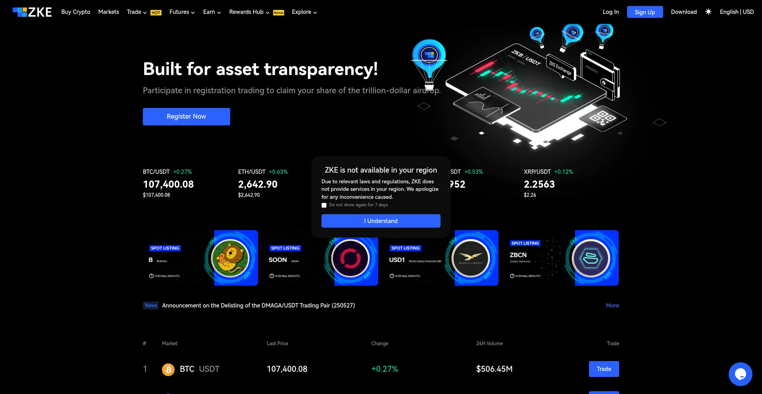Expand the Futures dropdown menu
The width and height of the screenshot is (762, 394).
(x=182, y=12)
